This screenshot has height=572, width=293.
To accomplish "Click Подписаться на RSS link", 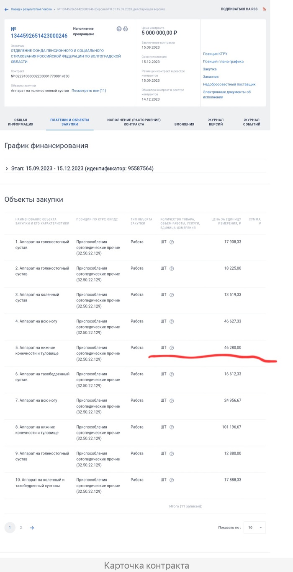I will click(239, 9).
